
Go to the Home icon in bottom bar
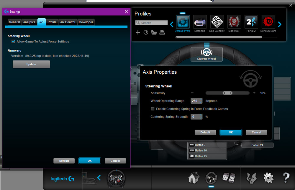tap(194, 178)
